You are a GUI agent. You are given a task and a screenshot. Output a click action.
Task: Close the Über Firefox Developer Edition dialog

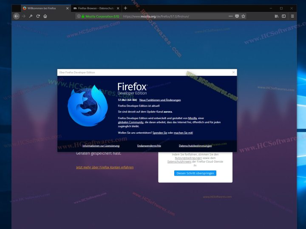point(233,72)
